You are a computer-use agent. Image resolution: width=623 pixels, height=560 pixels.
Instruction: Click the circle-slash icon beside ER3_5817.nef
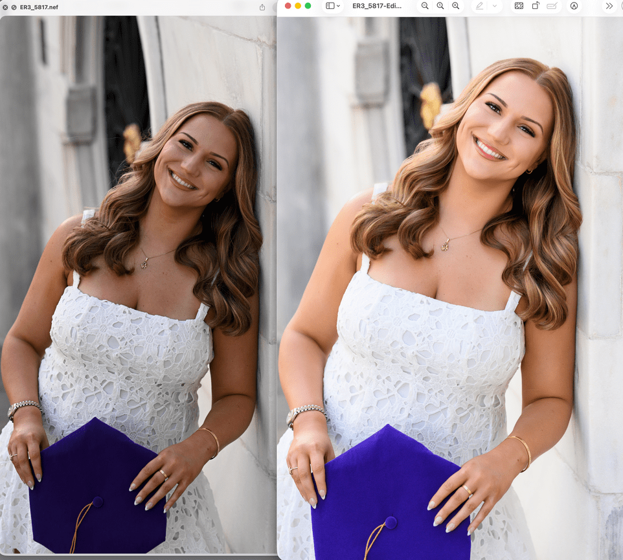pos(14,7)
